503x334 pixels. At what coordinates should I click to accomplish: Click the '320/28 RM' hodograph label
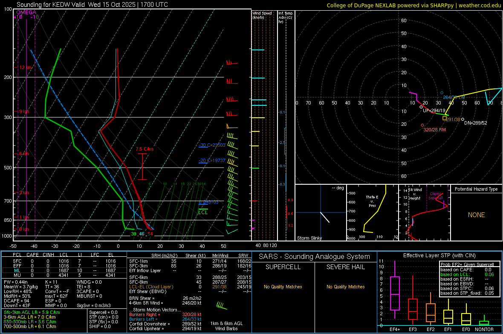(434, 130)
